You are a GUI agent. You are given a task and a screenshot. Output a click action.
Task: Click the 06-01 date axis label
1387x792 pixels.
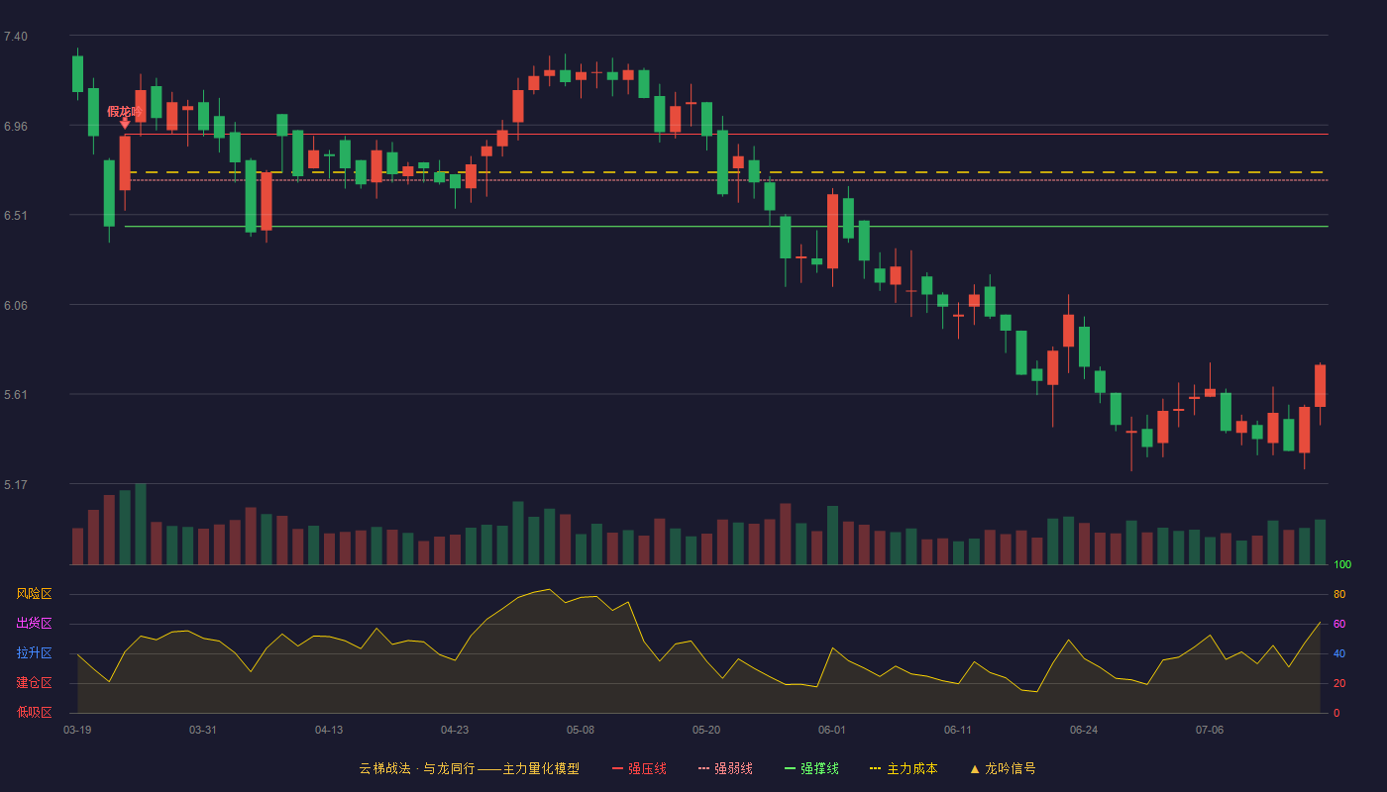832,730
